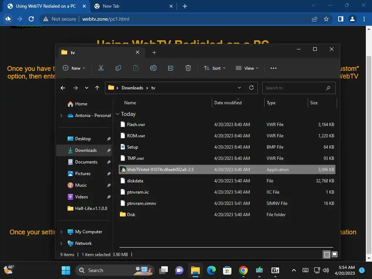The height and width of the screenshot is (279, 372).
Task: Bookmark this page with the star icon
Action: tap(326, 19)
